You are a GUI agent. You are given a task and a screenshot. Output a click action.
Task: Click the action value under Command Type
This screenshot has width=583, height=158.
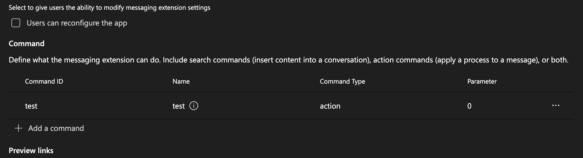tap(330, 106)
